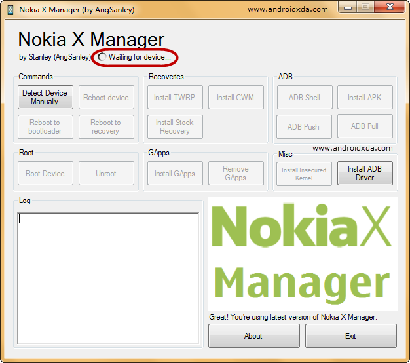
Task: Close the Nokia X Manager window
Action: [x=390, y=7]
